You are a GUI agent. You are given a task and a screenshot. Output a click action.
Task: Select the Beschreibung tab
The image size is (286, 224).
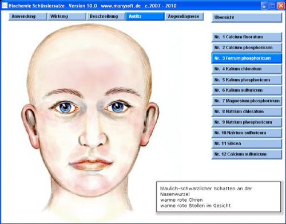[106, 17]
